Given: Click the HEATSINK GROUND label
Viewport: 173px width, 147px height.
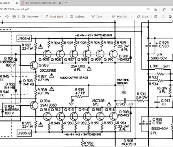Looking at the screenshot, I should [x=123, y=81].
